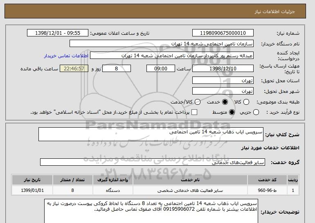Click the deadline date field 1398/12/10

tap(223, 68)
